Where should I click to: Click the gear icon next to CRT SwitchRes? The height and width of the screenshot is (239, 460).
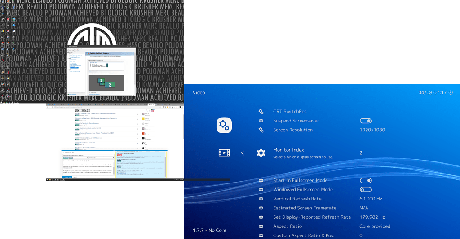click(x=261, y=112)
